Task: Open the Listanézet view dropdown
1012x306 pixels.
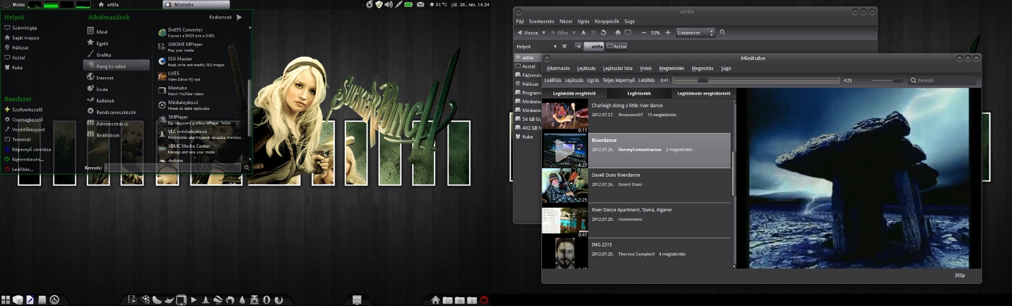Action: [695, 33]
